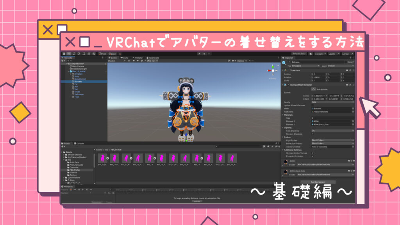Open the Gizmos dropdown
Screen dimensions: 400x225
241,61
